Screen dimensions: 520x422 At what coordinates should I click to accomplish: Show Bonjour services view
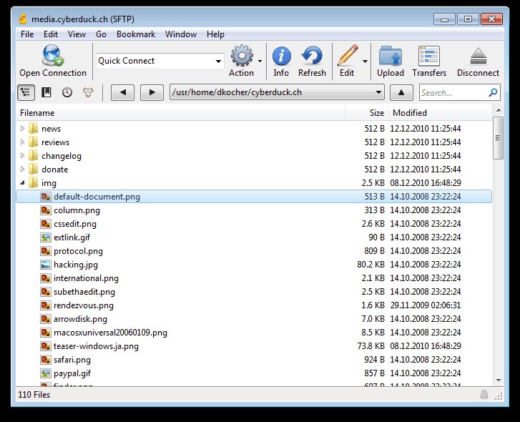88,92
